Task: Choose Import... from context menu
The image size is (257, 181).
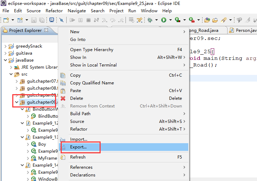Action: [x=123, y=139]
